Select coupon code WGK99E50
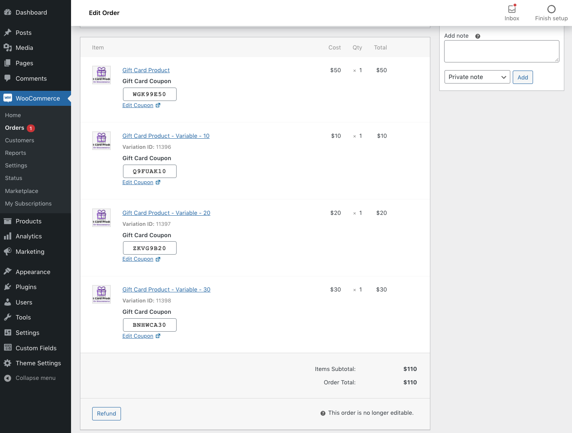 [149, 94]
